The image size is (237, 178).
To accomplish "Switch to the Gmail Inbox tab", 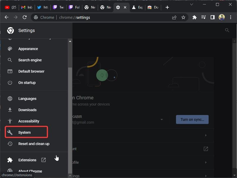I will click(x=27, y=7).
